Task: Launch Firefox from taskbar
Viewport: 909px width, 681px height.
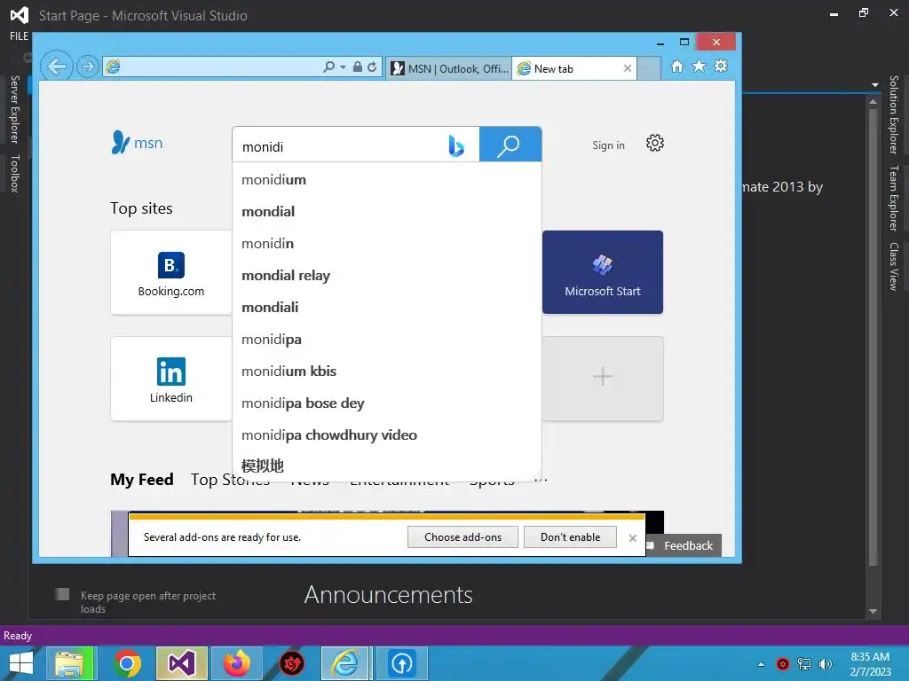Action: [236, 663]
